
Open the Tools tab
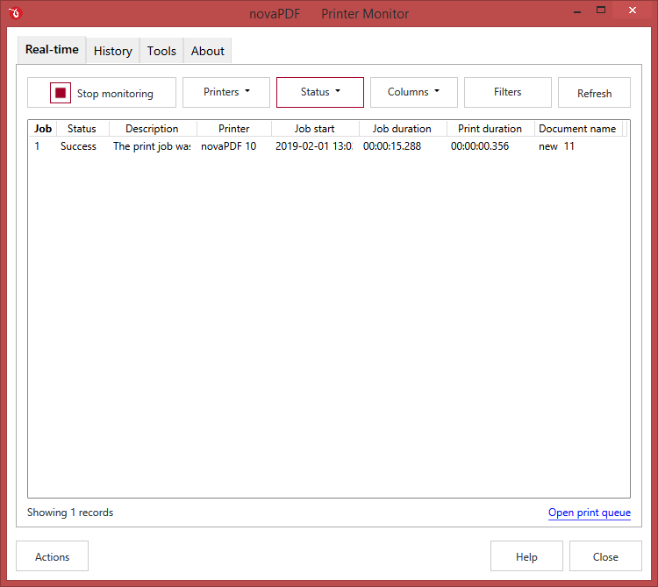(x=161, y=51)
